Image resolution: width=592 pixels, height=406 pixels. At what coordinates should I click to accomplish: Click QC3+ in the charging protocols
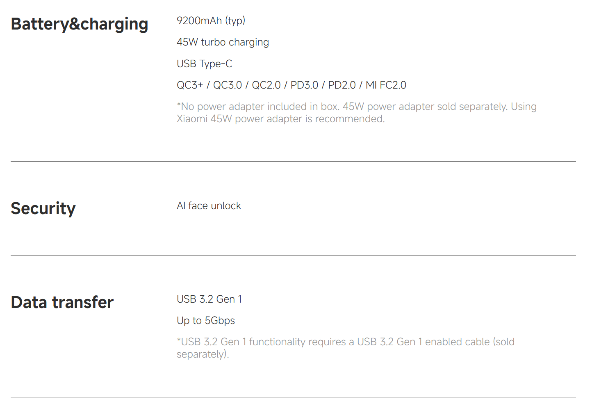(x=190, y=85)
